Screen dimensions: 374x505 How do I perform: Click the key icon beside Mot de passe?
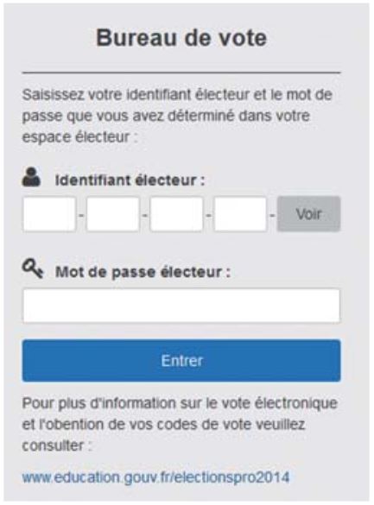[33, 269]
